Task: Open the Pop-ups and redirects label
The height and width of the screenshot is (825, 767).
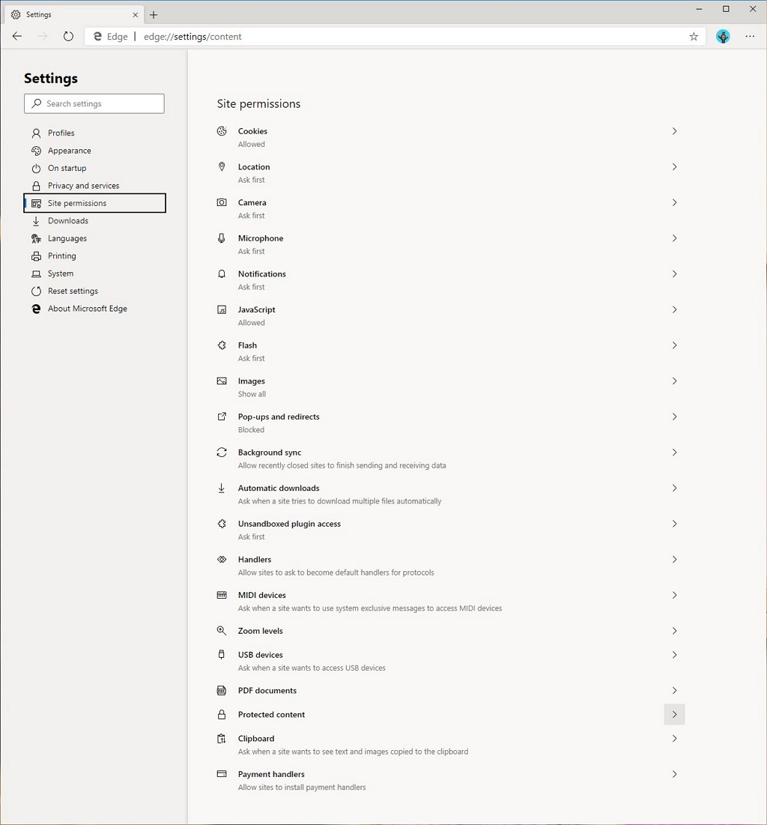Action: 279,417
